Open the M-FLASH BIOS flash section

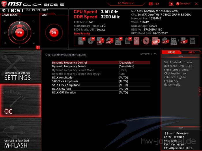tap(20, 134)
